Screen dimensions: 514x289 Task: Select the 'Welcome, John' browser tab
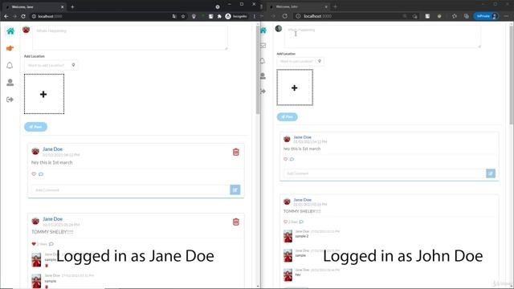tap(298, 6)
